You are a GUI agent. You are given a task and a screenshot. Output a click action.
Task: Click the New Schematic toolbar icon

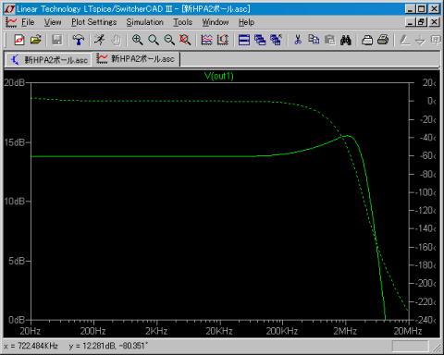19,40
